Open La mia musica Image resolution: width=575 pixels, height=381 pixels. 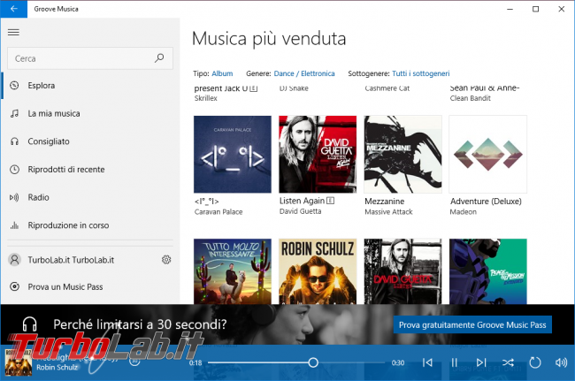pyautogui.click(x=90, y=113)
